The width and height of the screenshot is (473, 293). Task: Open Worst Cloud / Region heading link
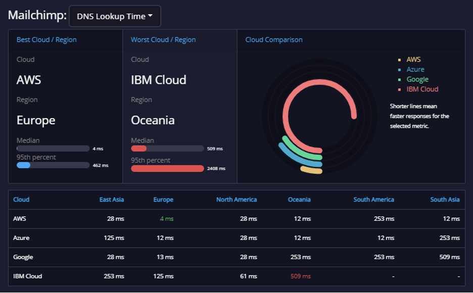click(163, 40)
